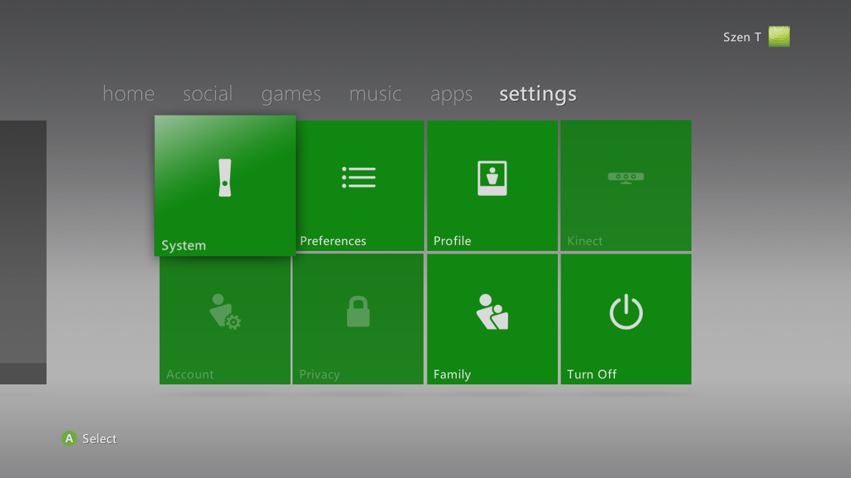Click the Family tile label
Screen dimensions: 851x478
452,374
